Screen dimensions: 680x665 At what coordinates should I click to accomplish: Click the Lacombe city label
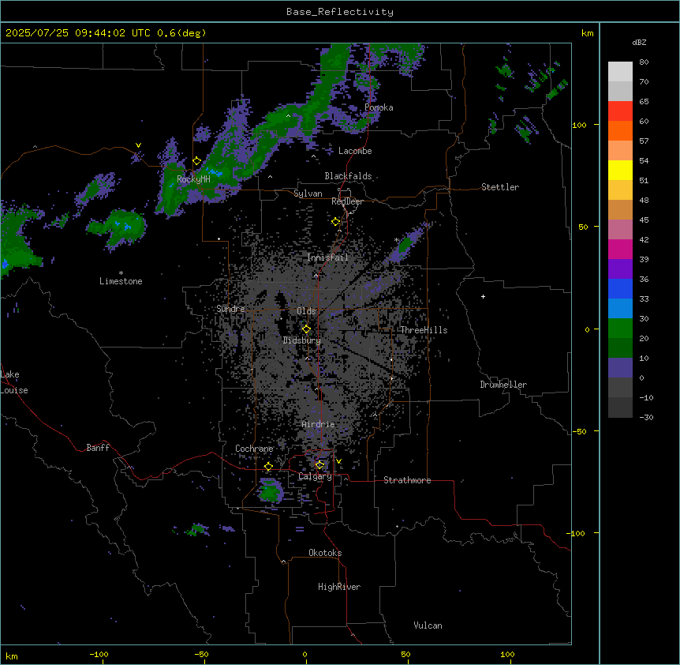pyautogui.click(x=355, y=151)
